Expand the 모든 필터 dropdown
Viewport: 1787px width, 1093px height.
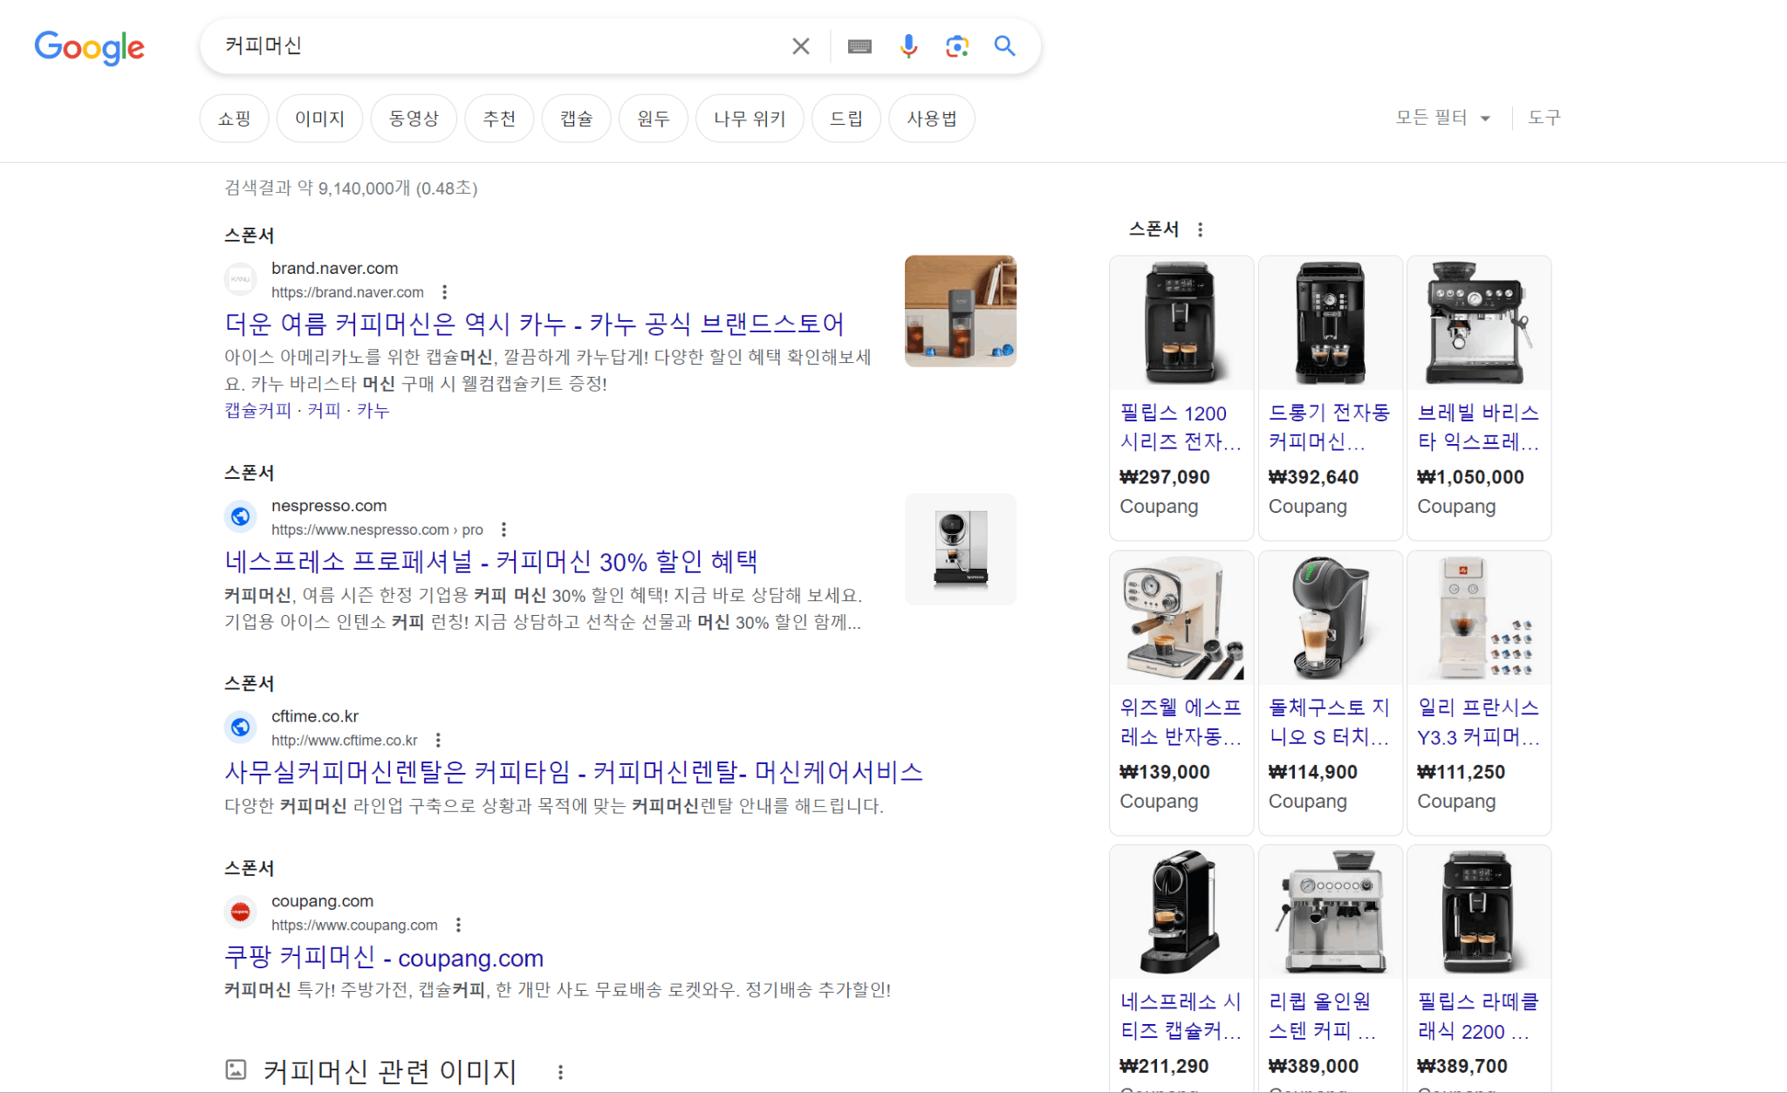1442,118
